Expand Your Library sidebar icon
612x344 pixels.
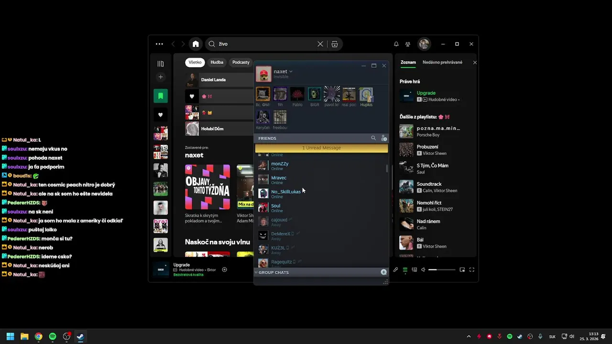click(161, 64)
